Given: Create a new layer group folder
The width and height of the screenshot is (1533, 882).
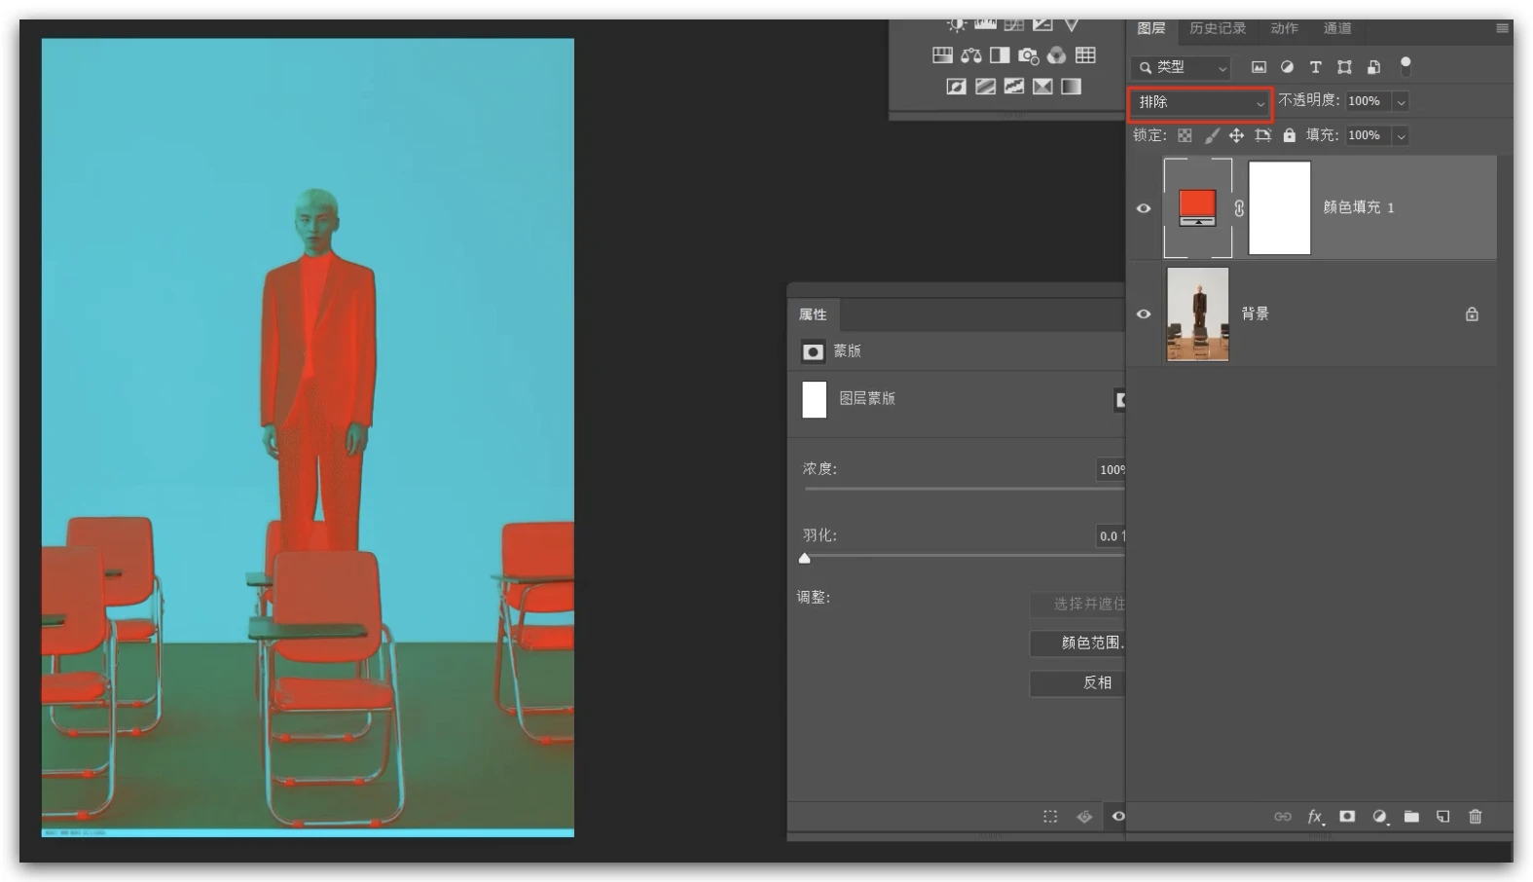Looking at the screenshot, I should click(1411, 817).
